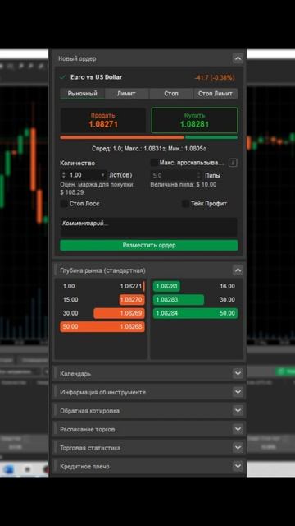Screen dimensions: 295x526
Task: Enable the Макс. проскальзывание checkbox
Action: click(x=154, y=163)
